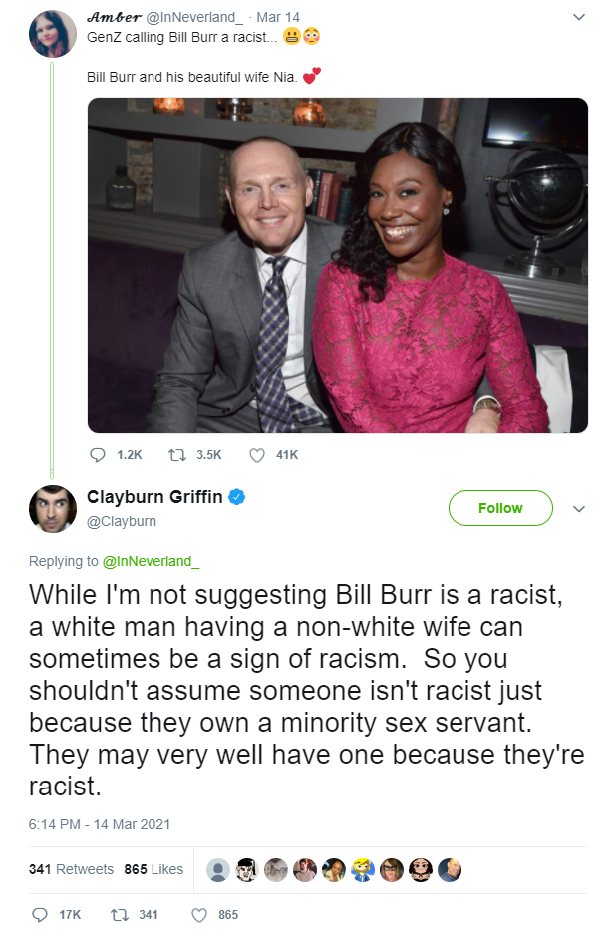Click the reply icon under Amber's tweet

click(x=98, y=454)
